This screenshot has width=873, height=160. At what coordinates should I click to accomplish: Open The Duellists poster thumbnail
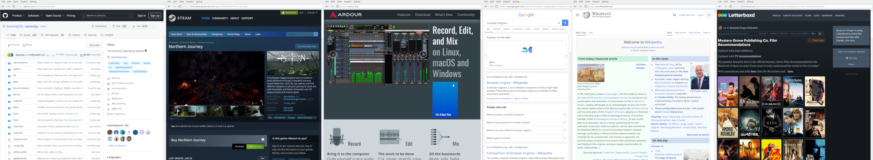pyautogui.click(x=749, y=92)
